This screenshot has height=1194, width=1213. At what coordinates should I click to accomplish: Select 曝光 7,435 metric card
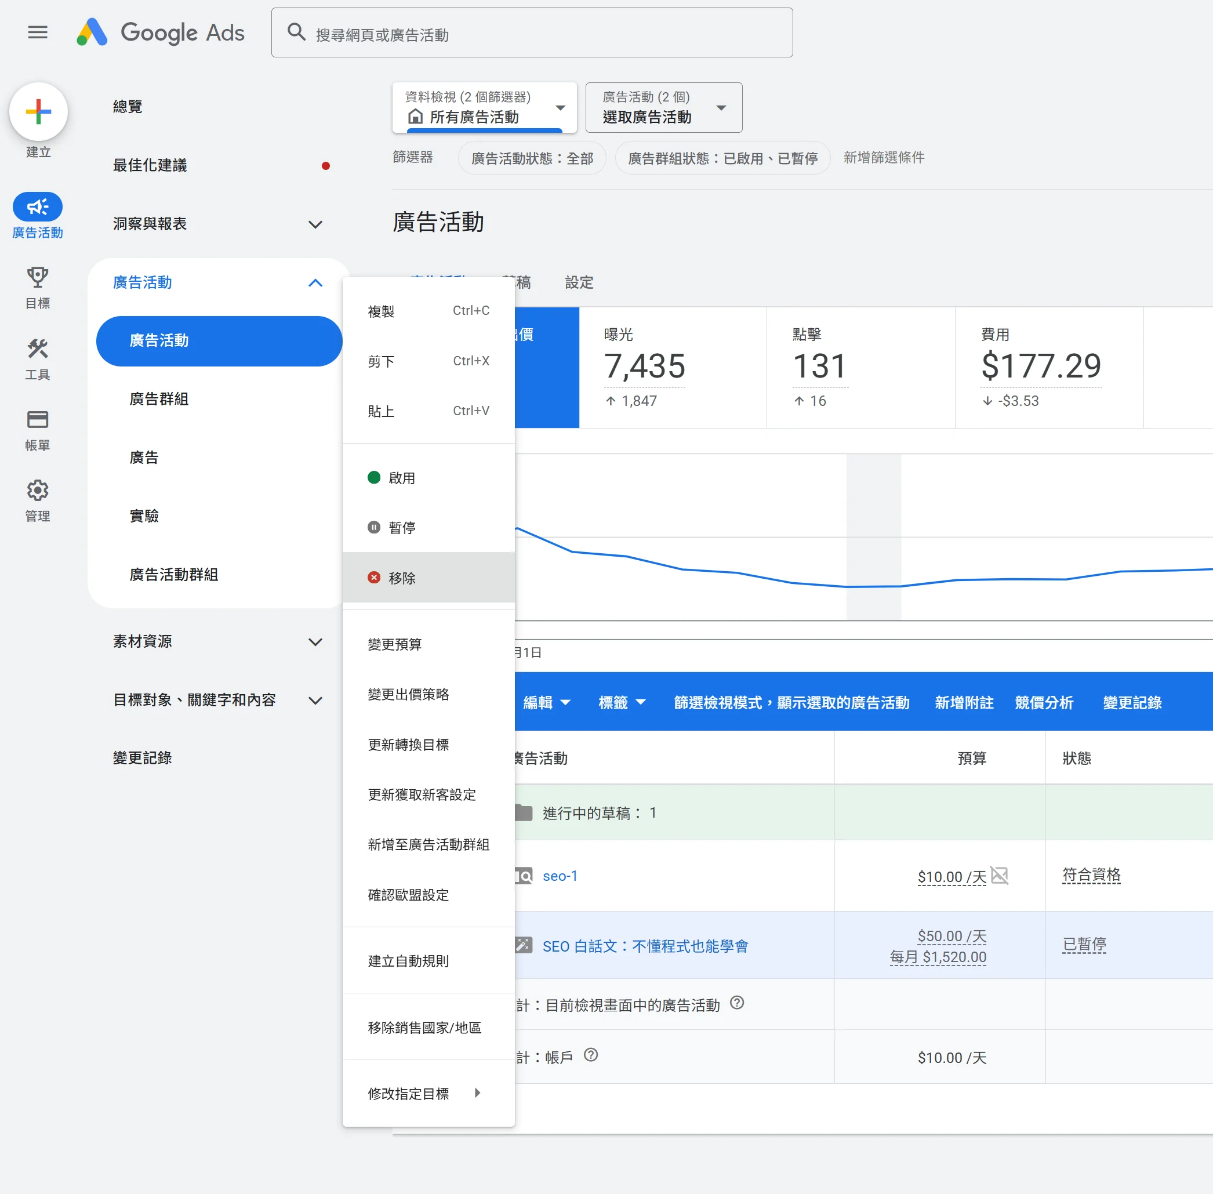point(673,368)
